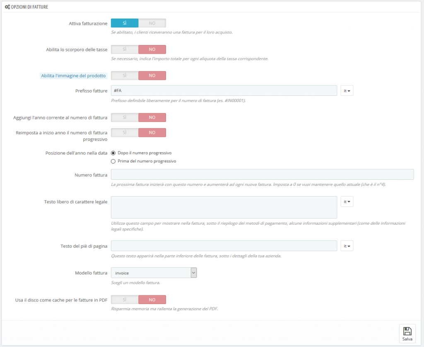Open language dropdown for Testo libero legale
Screen dimensions: 424x347
347,202
